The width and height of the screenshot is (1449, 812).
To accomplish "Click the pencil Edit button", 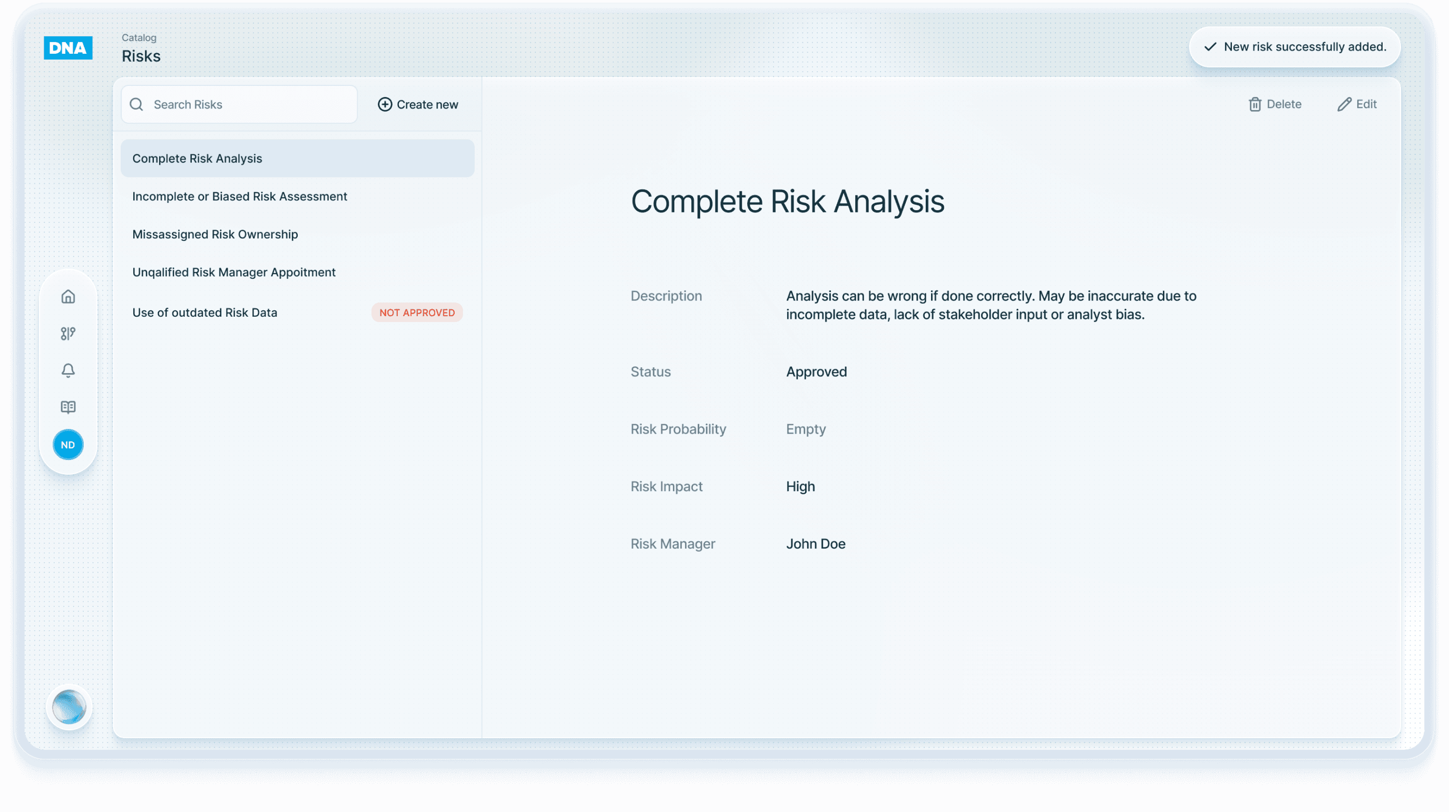I will tap(1357, 104).
